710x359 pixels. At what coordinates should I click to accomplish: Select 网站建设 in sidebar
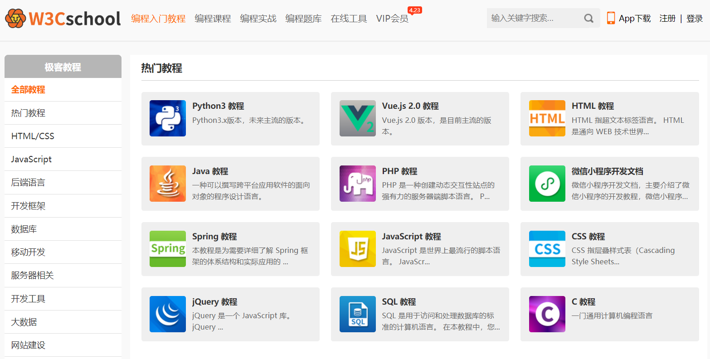point(63,345)
